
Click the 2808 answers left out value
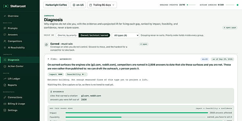(84, 100)
